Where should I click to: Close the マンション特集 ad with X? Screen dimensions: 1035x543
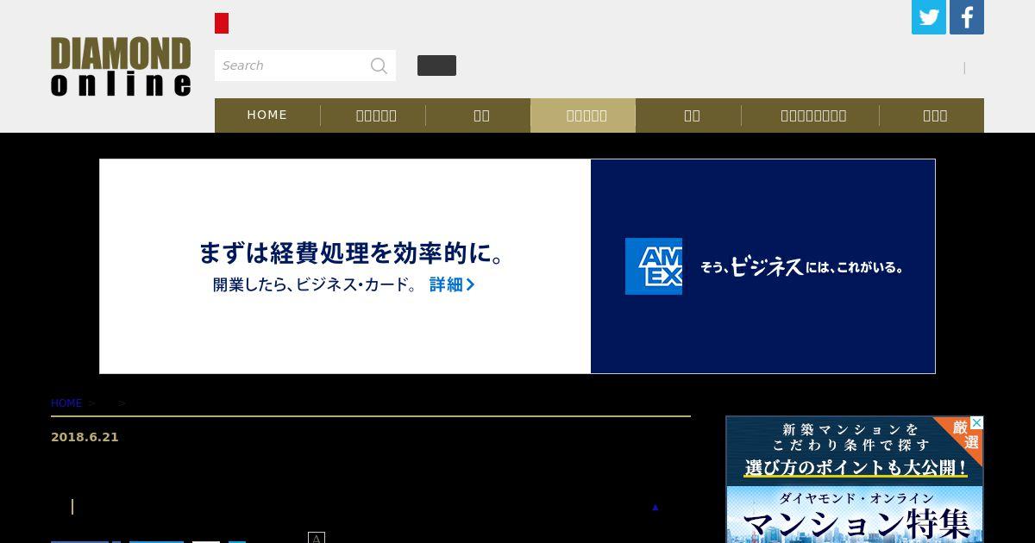click(976, 423)
